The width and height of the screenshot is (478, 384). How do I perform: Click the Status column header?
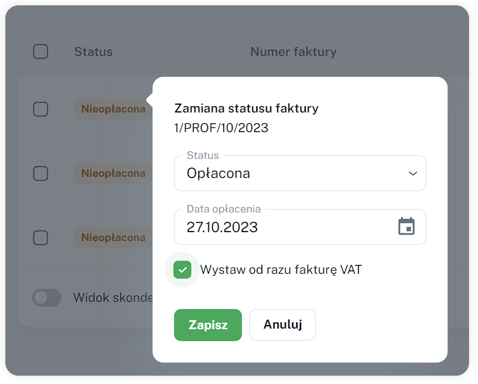pos(93,52)
